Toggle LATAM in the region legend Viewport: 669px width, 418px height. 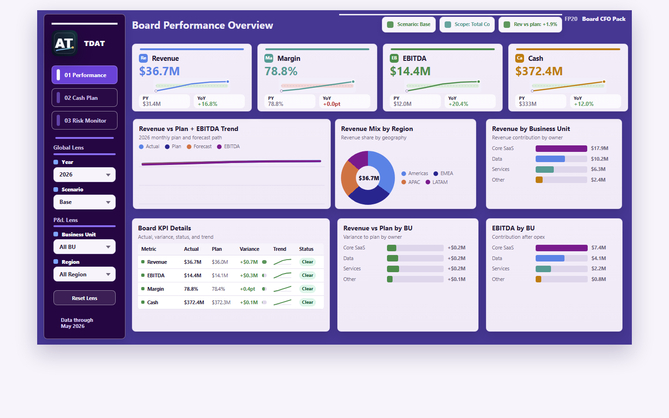(437, 183)
